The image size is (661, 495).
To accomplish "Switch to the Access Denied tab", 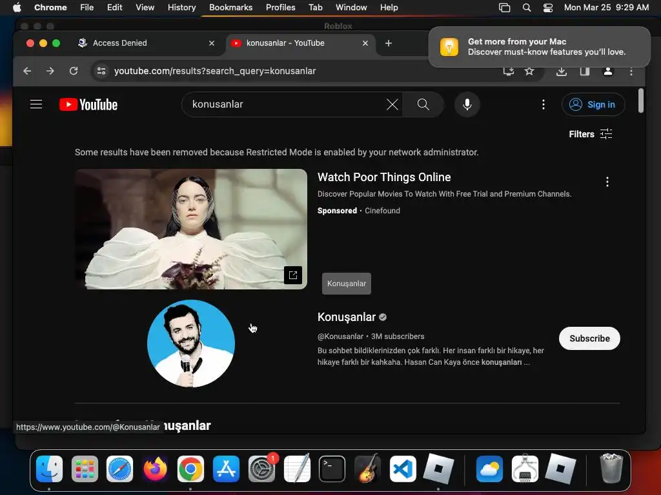I will click(x=147, y=43).
